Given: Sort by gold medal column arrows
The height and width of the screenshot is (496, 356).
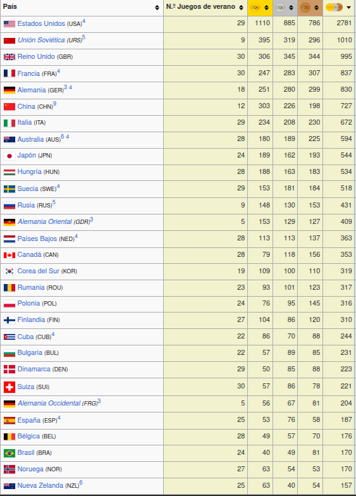Looking at the screenshot, I should coord(267,8).
